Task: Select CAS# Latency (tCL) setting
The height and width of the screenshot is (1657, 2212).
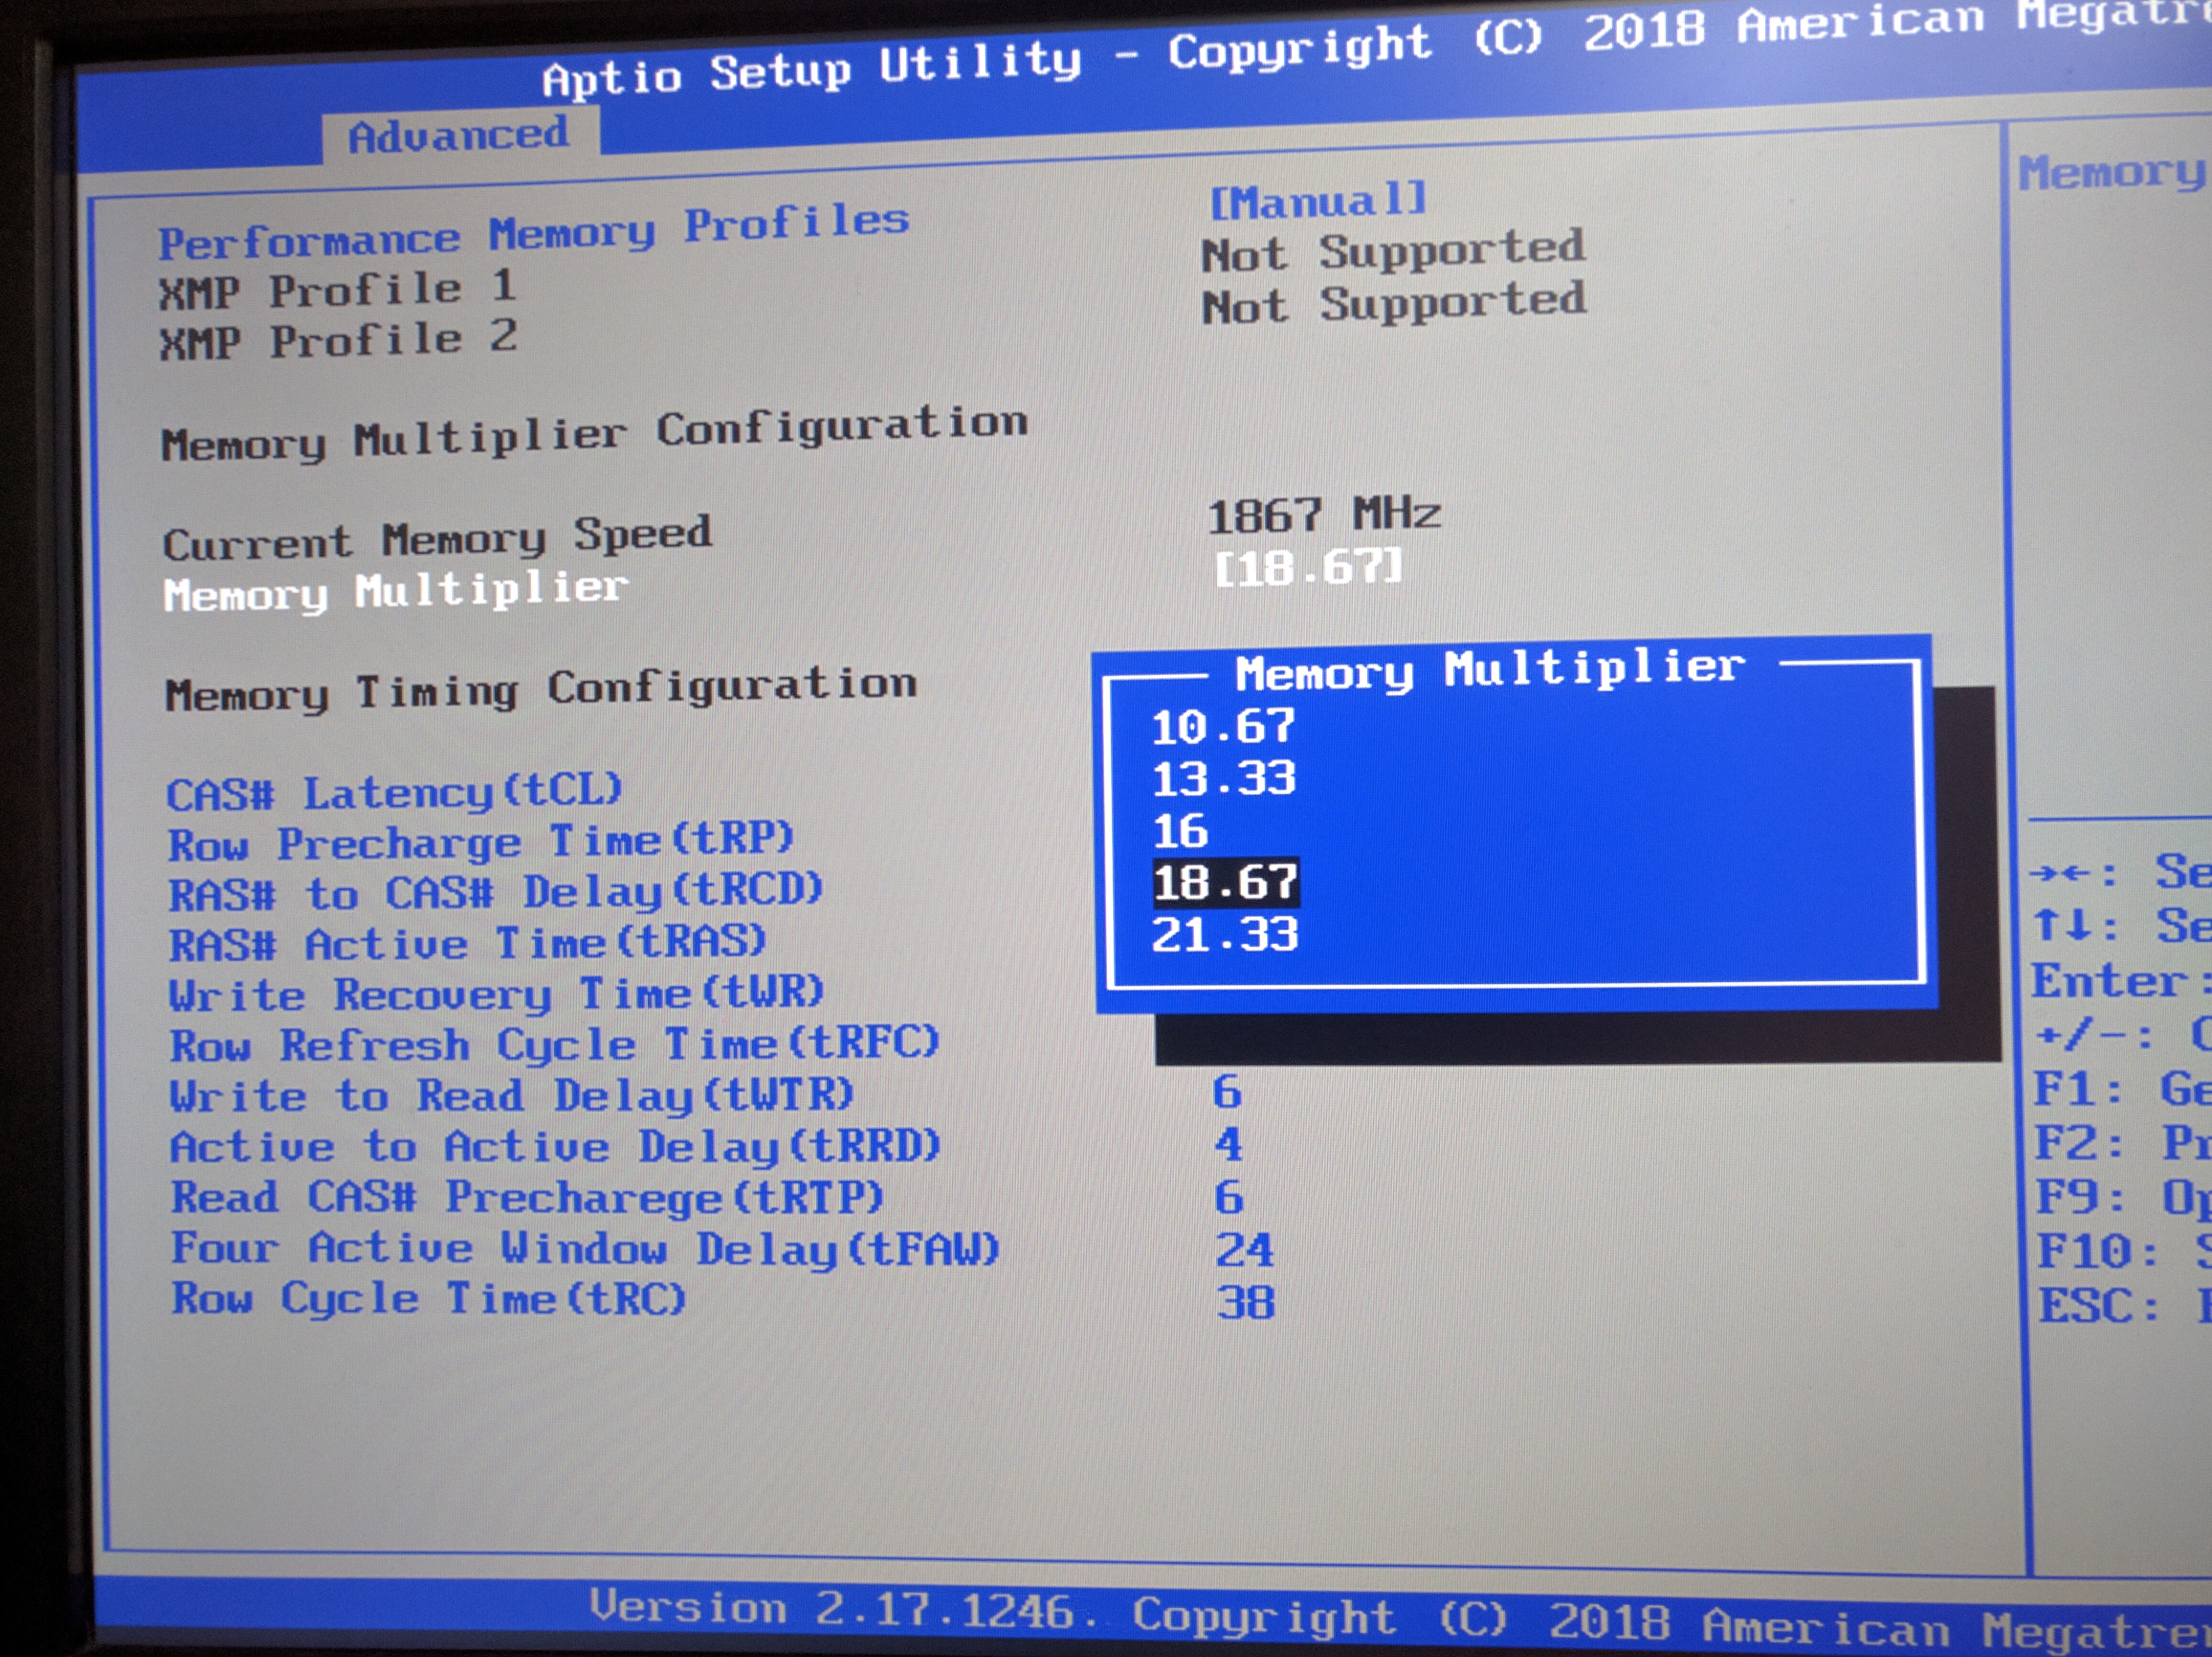Action: 394,793
